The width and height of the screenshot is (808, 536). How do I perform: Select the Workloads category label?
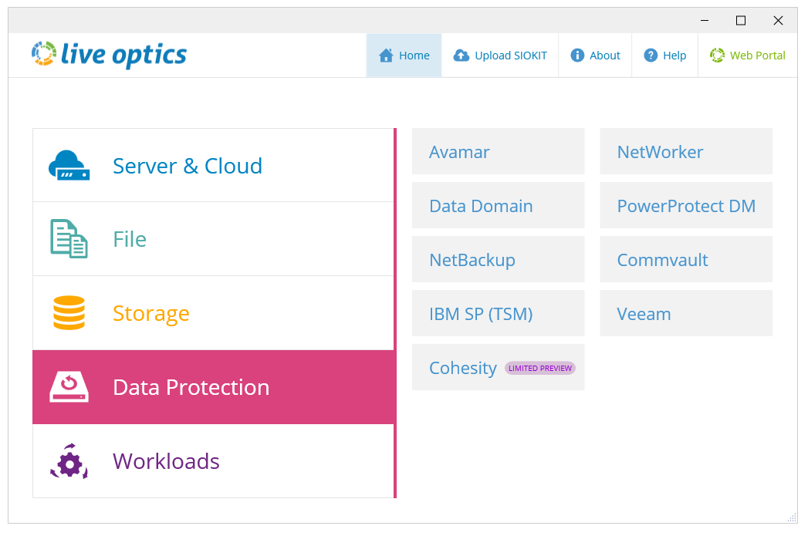166,461
